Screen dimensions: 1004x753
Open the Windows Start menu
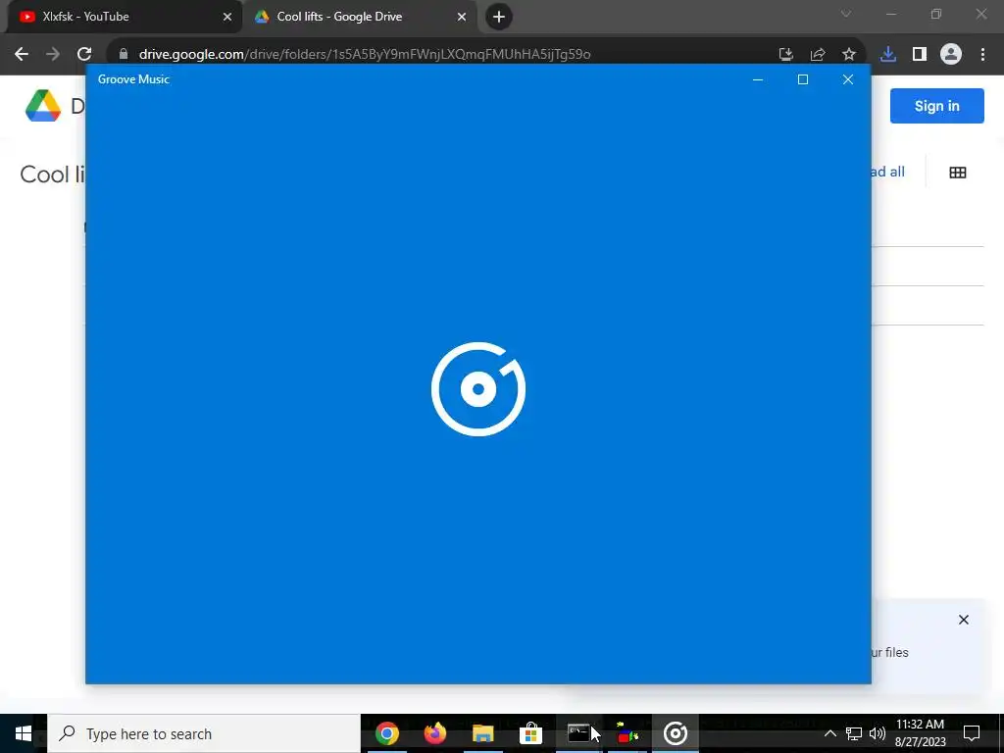coord(24,733)
